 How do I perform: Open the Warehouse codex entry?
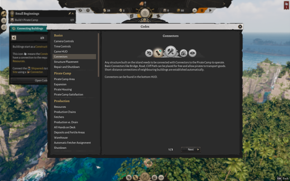pos(61,138)
